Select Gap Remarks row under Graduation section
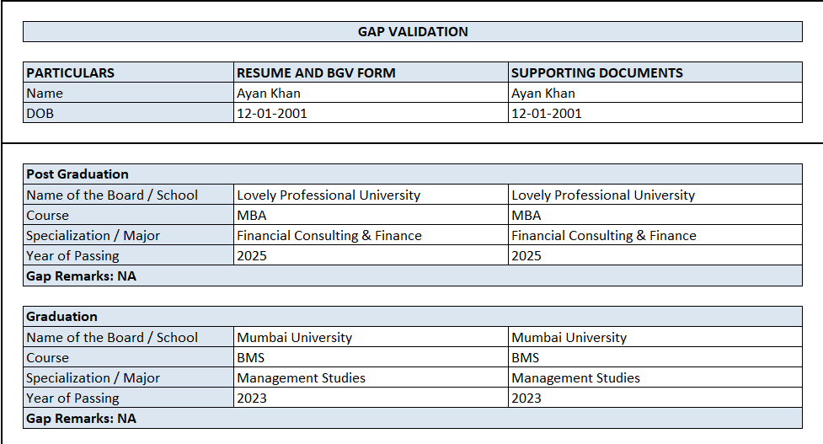 tap(81, 419)
